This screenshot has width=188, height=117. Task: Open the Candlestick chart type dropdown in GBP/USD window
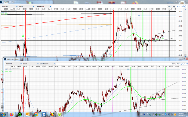(x=48, y=64)
